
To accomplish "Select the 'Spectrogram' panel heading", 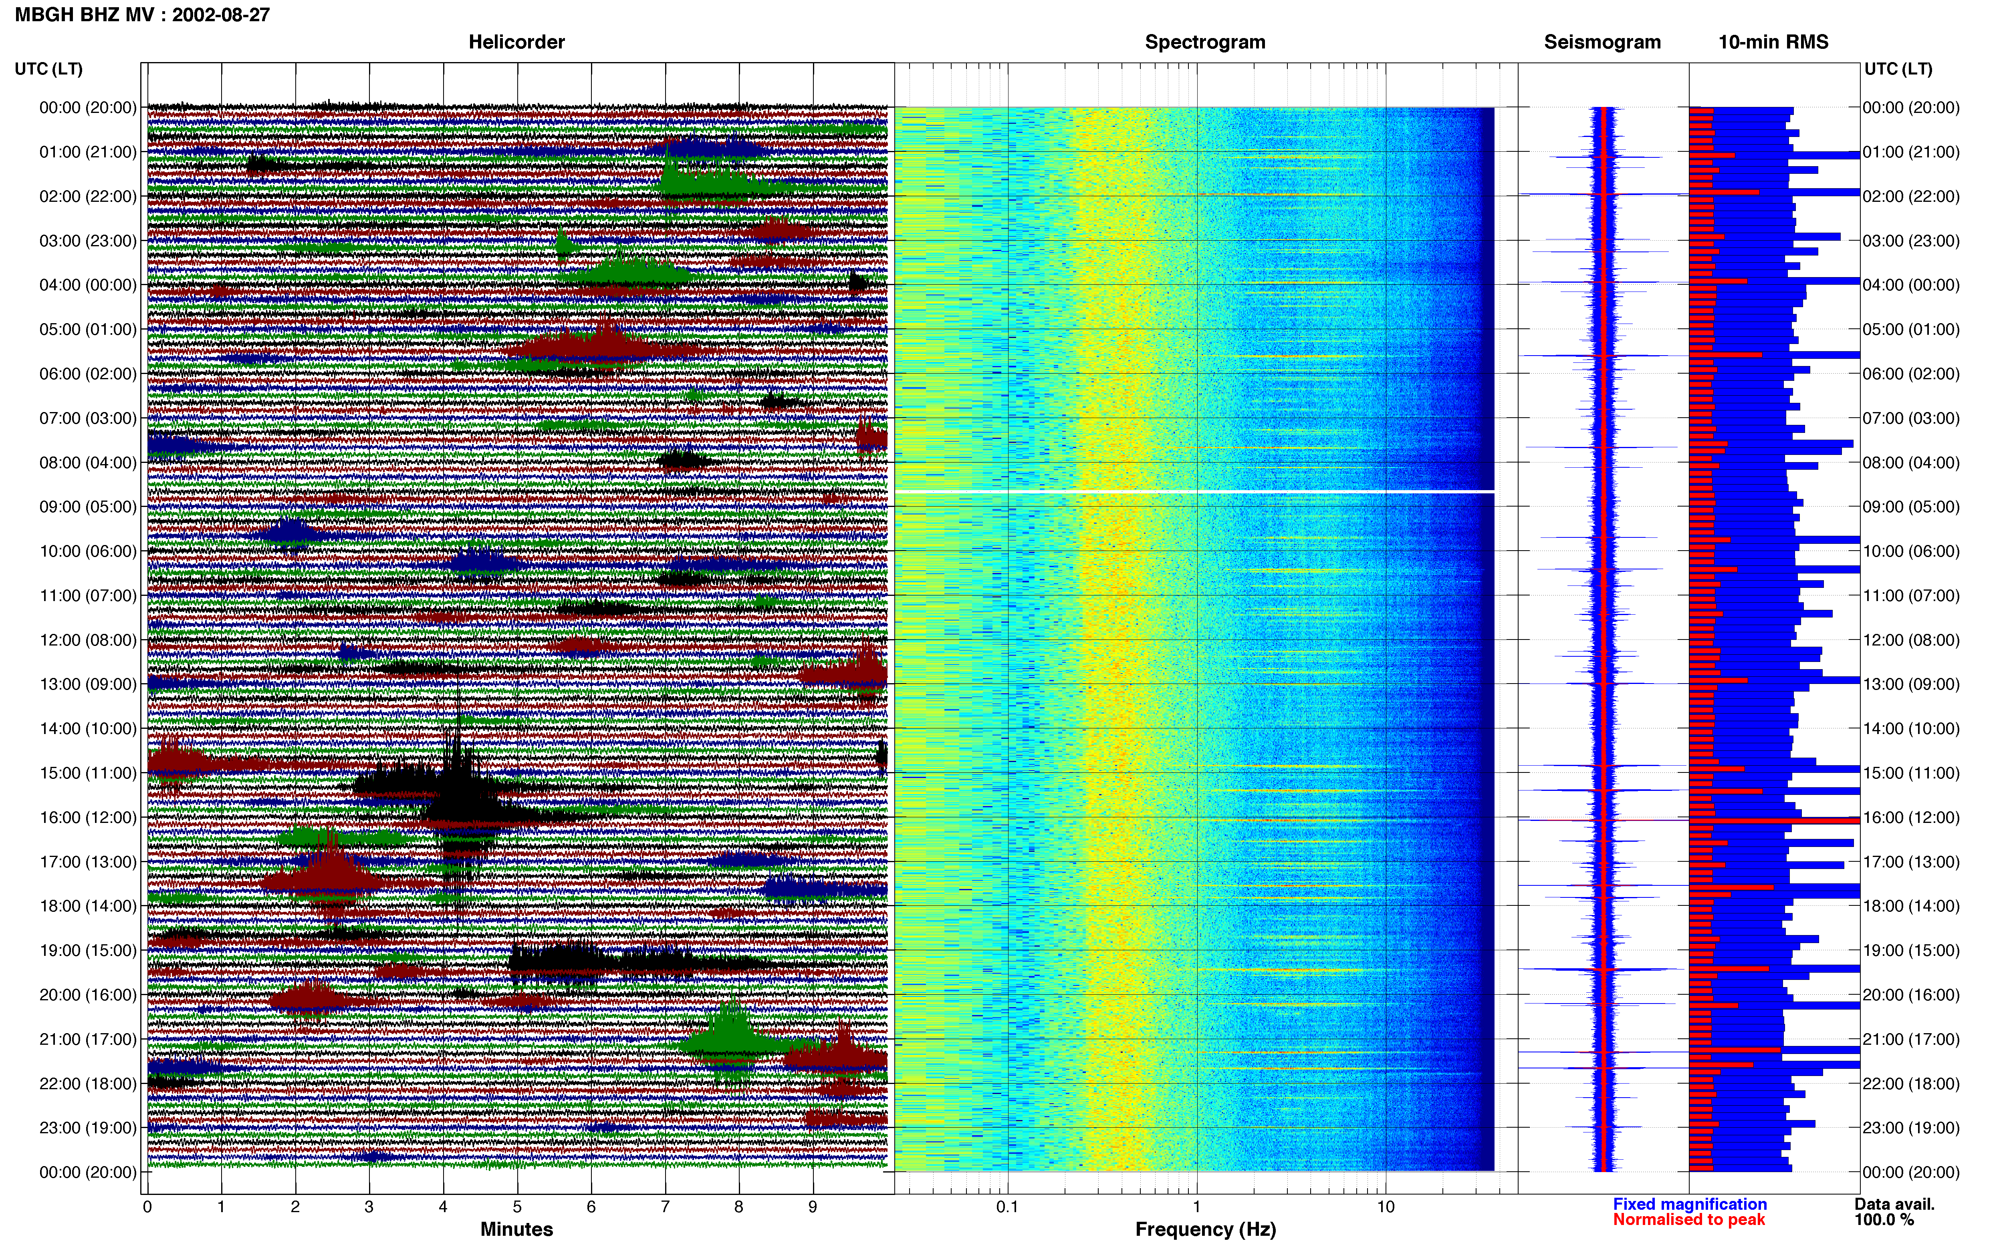I will pyautogui.click(x=1205, y=42).
